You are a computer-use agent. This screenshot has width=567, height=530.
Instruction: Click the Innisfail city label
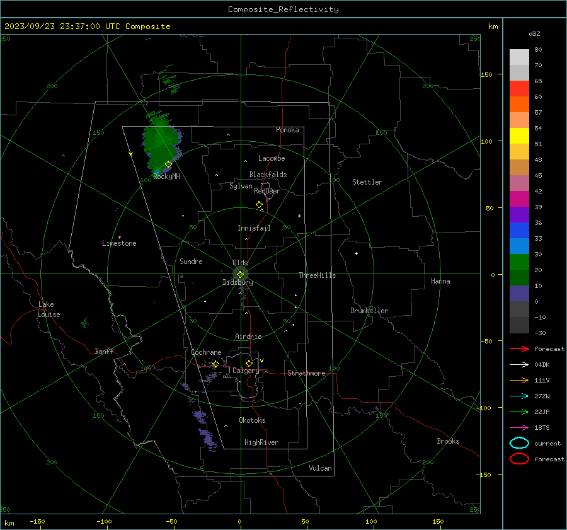point(254,228)
